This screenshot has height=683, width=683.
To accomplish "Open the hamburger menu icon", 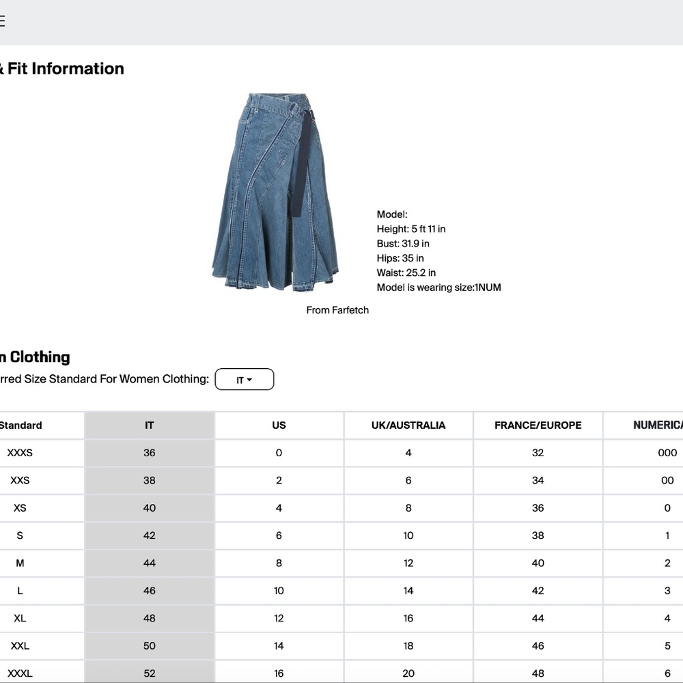I will point(2,21).
